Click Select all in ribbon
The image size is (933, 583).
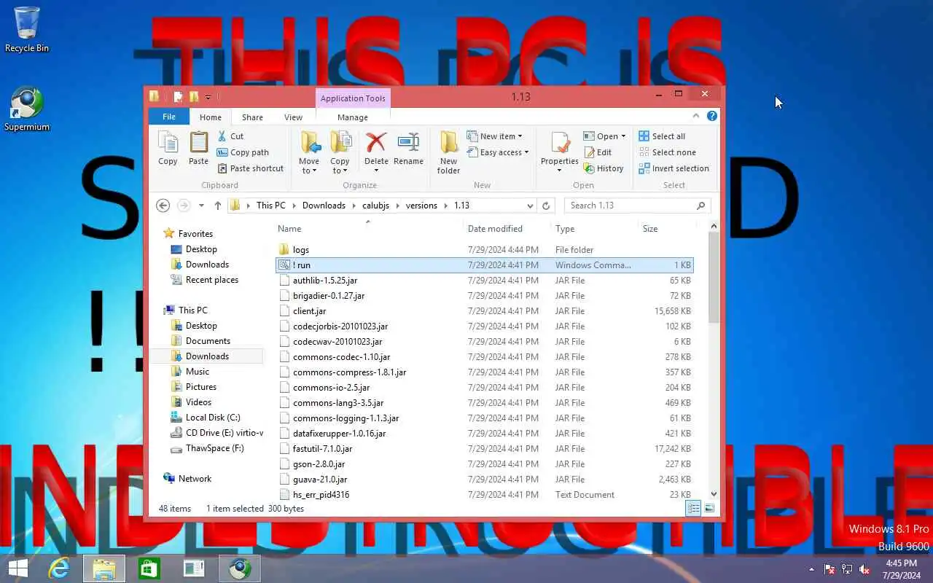662,136
